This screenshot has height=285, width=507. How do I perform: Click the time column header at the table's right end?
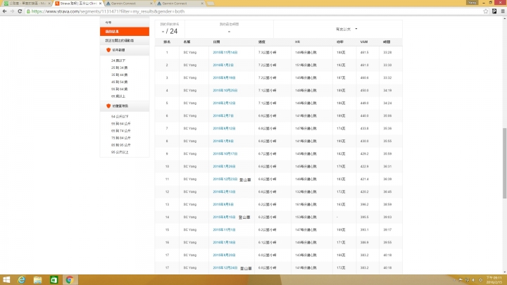pos(387,42)
